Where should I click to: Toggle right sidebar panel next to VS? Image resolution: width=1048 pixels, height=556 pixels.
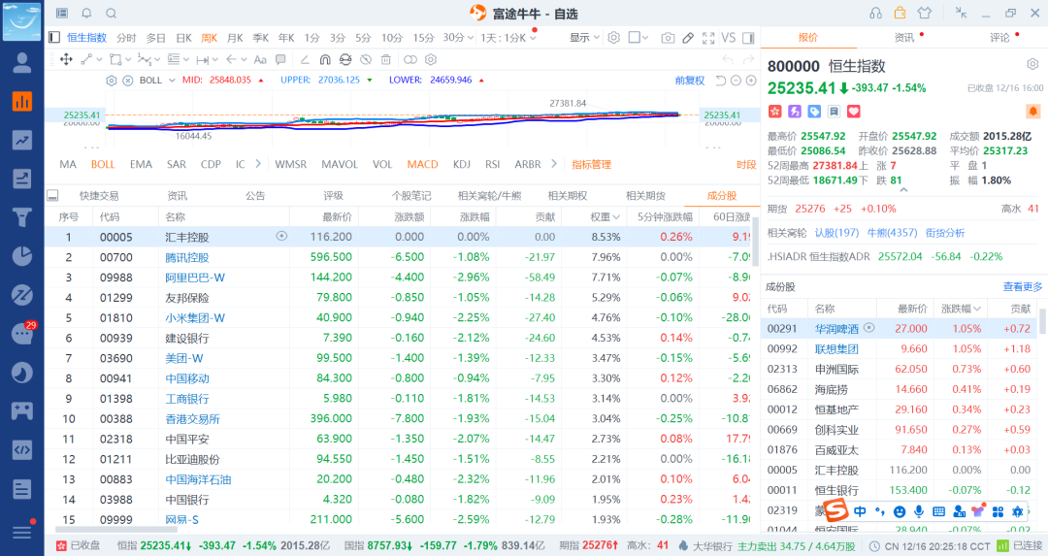[x=748, y=38]
